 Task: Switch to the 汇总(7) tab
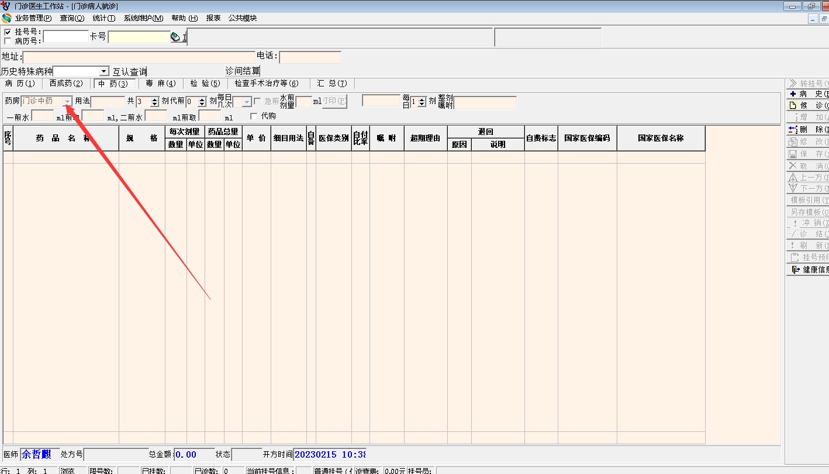pos(332,84)
